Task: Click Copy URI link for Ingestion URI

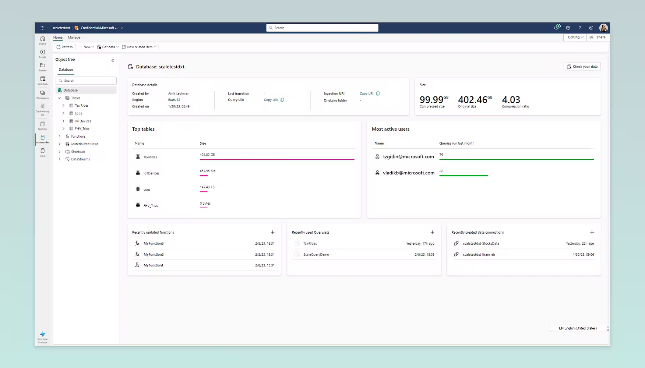Action: 366,93
